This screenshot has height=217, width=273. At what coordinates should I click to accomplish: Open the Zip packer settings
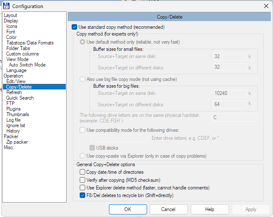(x=17, y=142)
